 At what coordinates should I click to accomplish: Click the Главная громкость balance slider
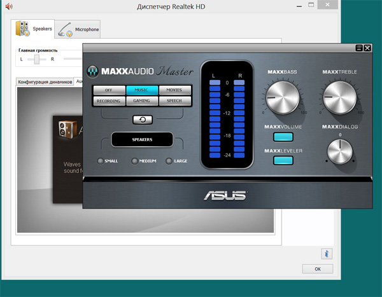(38, 59)
